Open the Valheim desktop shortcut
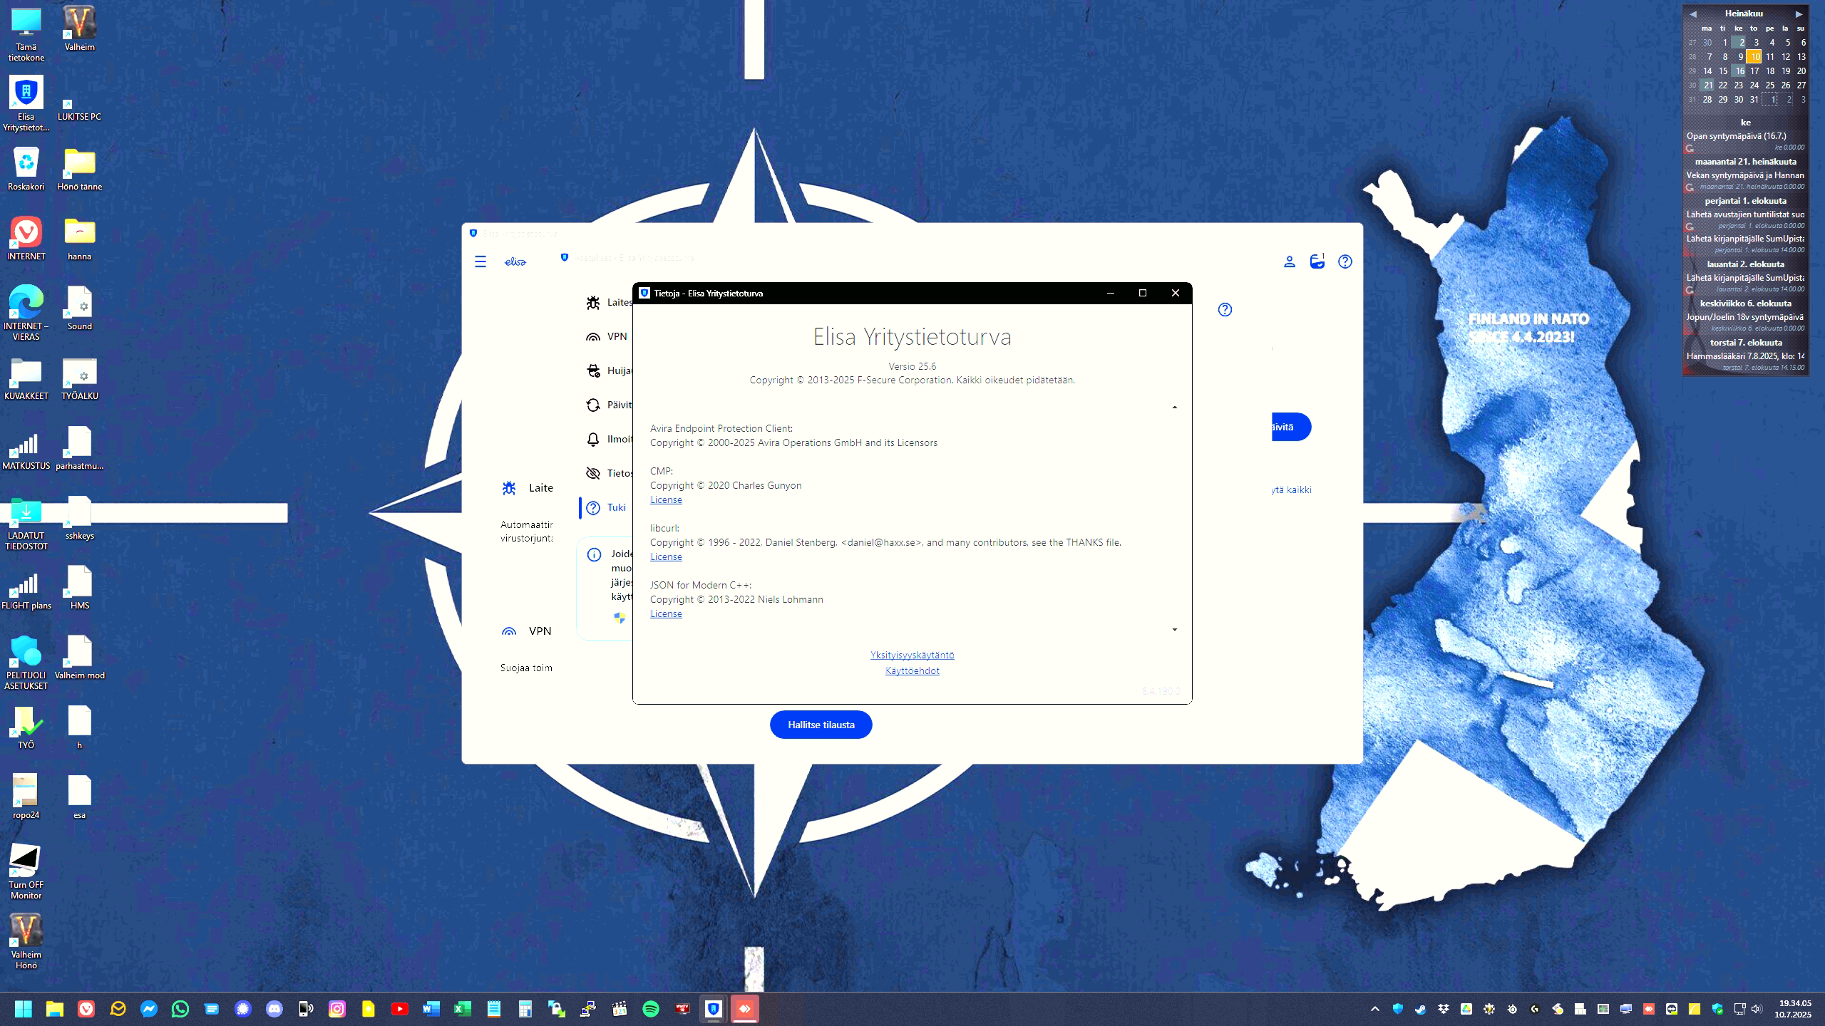1825x1026 pixels. click(x=79, y=29)
